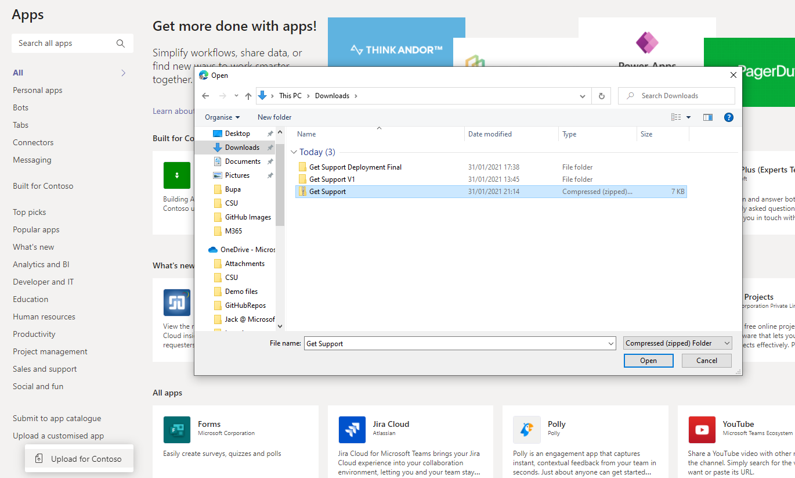Select the Connectors category
The height and width of the screenshot is (478, 795).
(33, 142)
